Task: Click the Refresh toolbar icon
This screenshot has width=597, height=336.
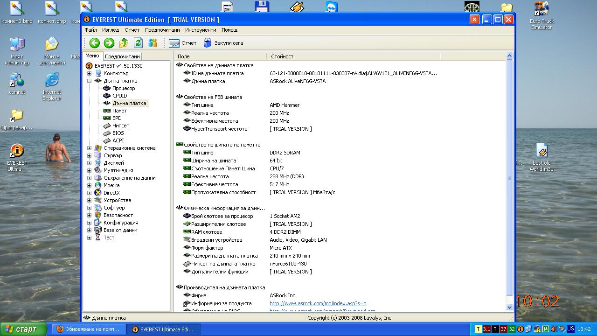Action: [138, 43]
